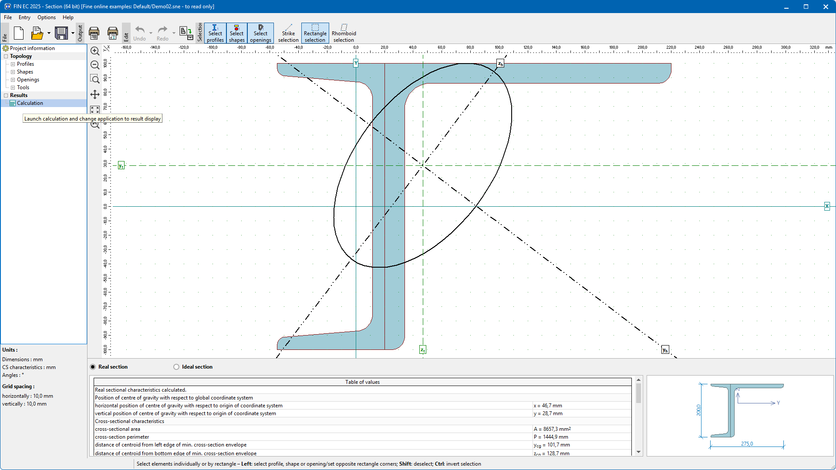
Task: Open the Options menu
Action: tap(46, 17)
